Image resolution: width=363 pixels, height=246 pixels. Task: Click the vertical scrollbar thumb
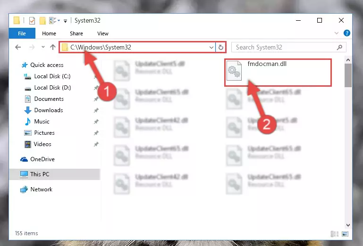[x=348, y=75]
